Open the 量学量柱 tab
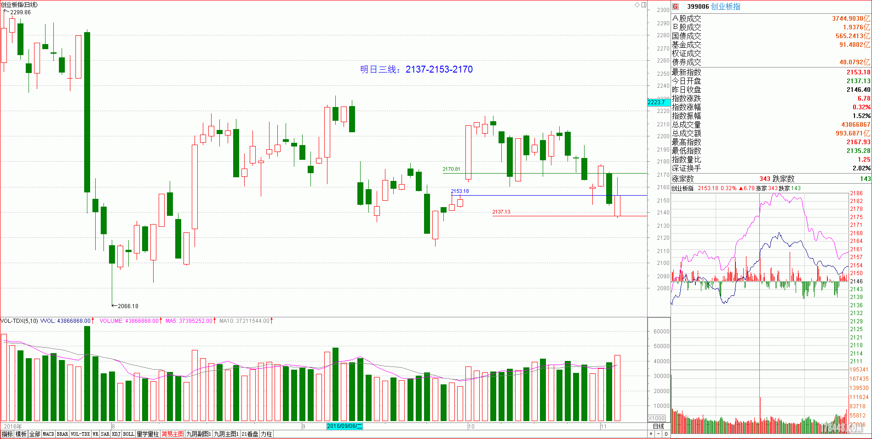This screenshot has height=439, width=872. tap(148, 434)
